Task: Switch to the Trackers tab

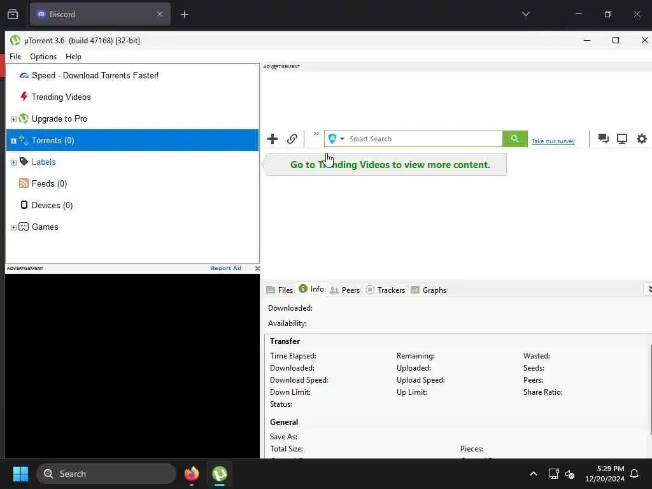Action: point(385,290)
